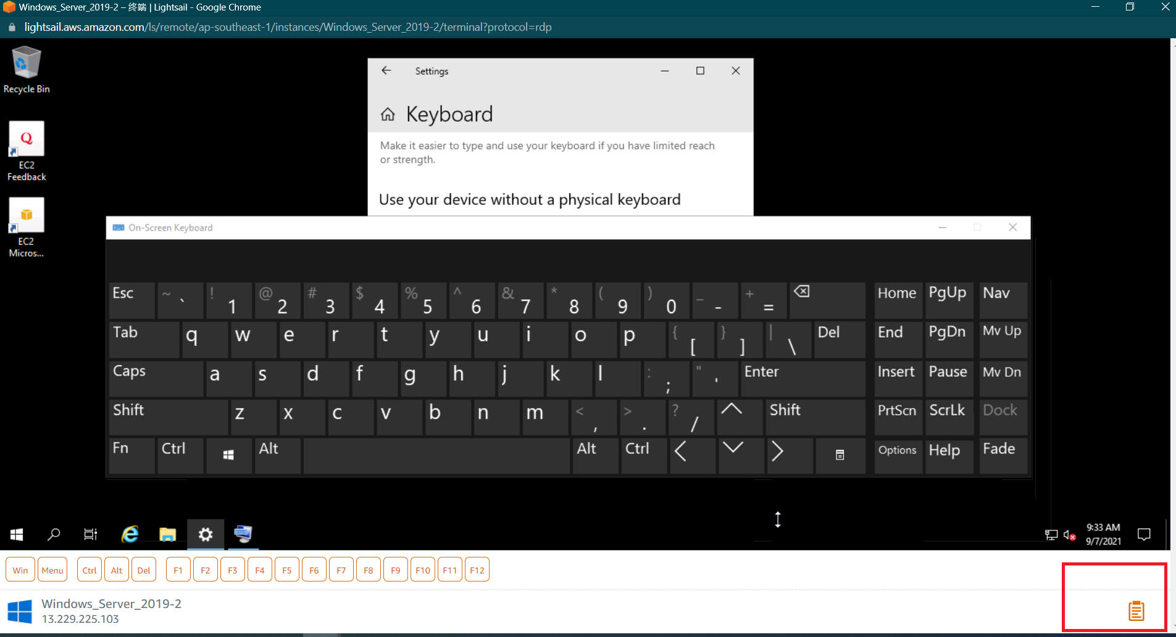Tap the Mv Dn key
The image size is (1176, 637).
click(1003, 379)
